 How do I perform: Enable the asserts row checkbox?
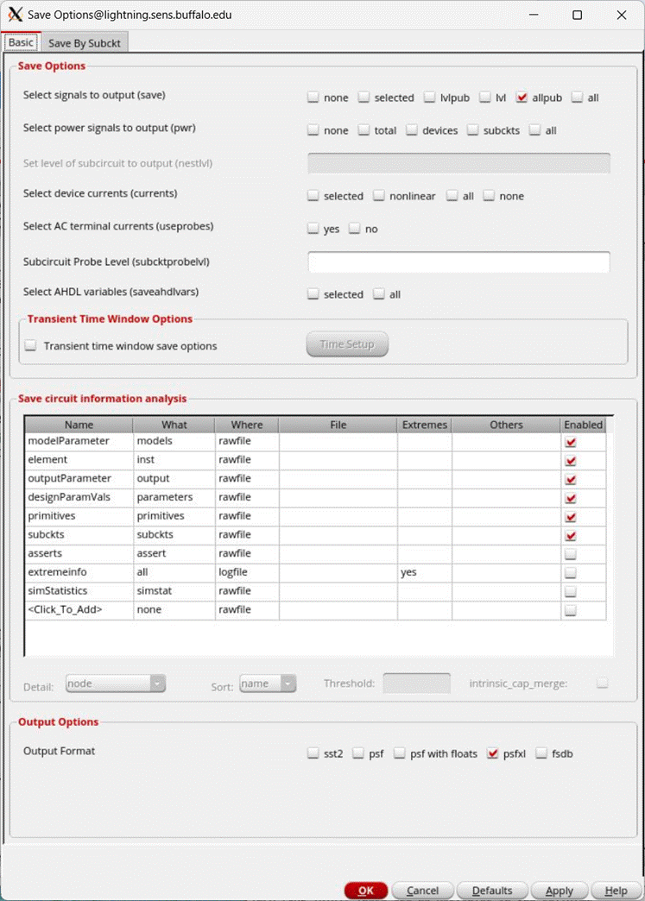click(570, 553)
